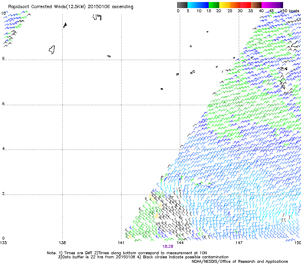Click latitude axis label 8
Viewport: 301px width, 264px height.
(x=3, y=58)
